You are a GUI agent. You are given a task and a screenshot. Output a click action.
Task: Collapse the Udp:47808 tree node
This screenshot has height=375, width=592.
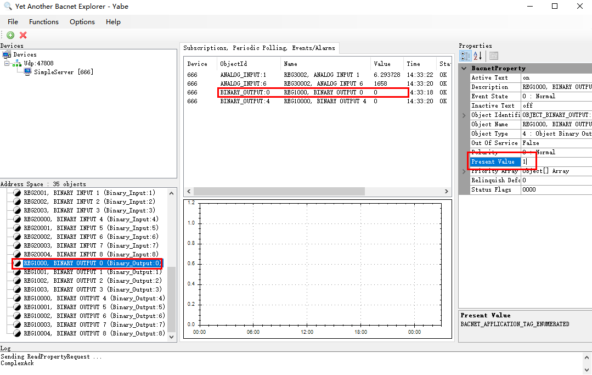click(x=7, y=64)
